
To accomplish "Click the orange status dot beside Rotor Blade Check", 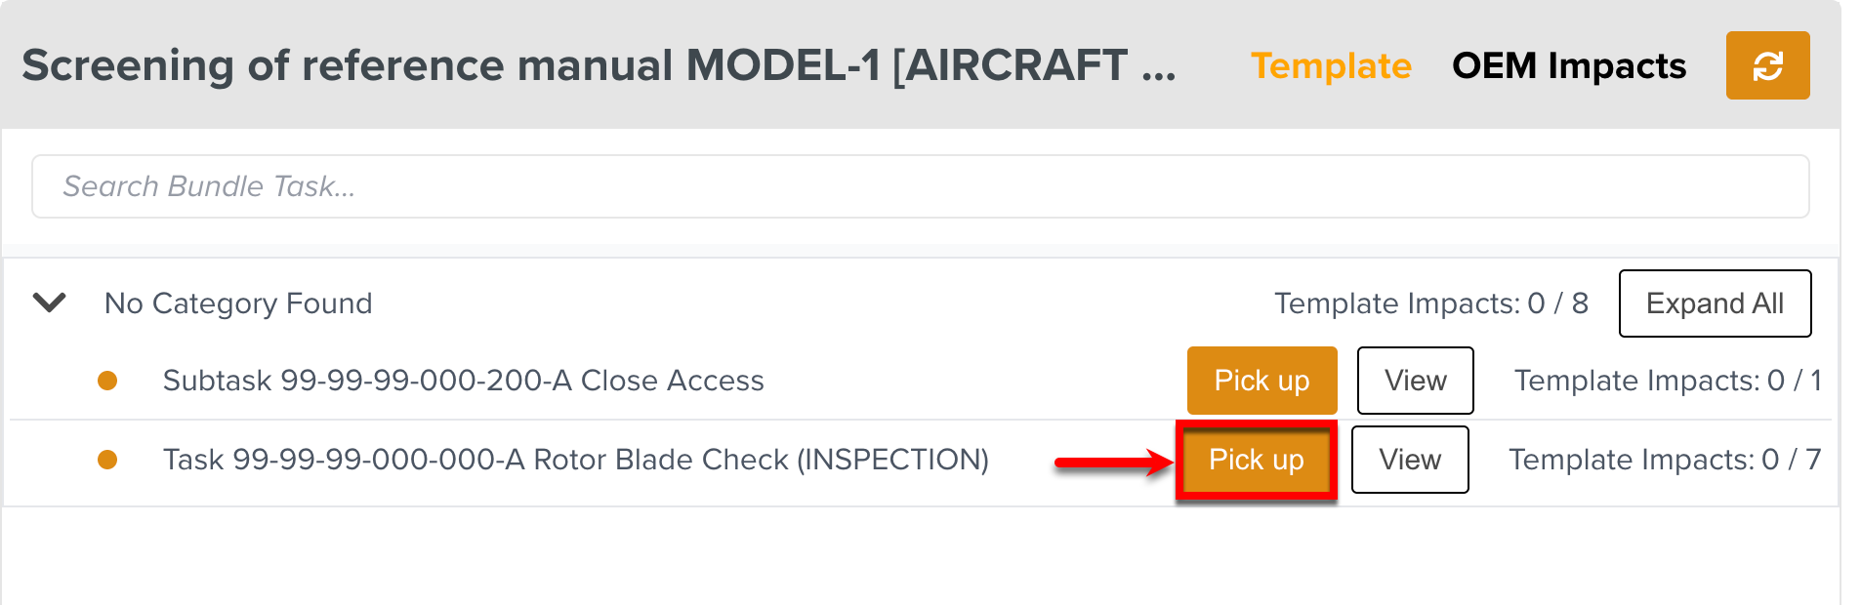I will (107, 460).
